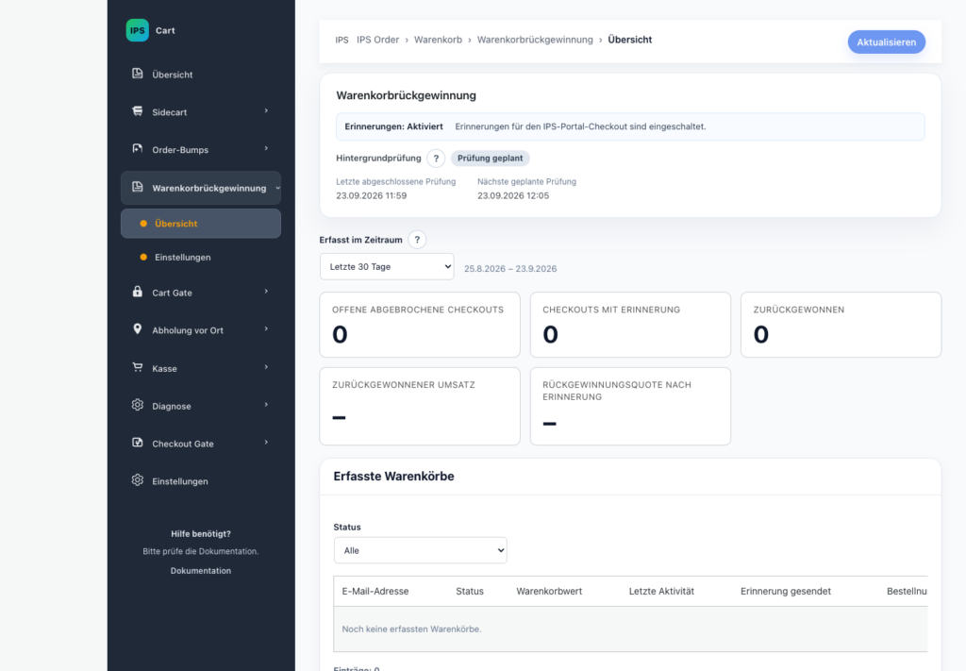Open the Status filter dropdown showing Alle
966x671 pixels.
point(420,550)
